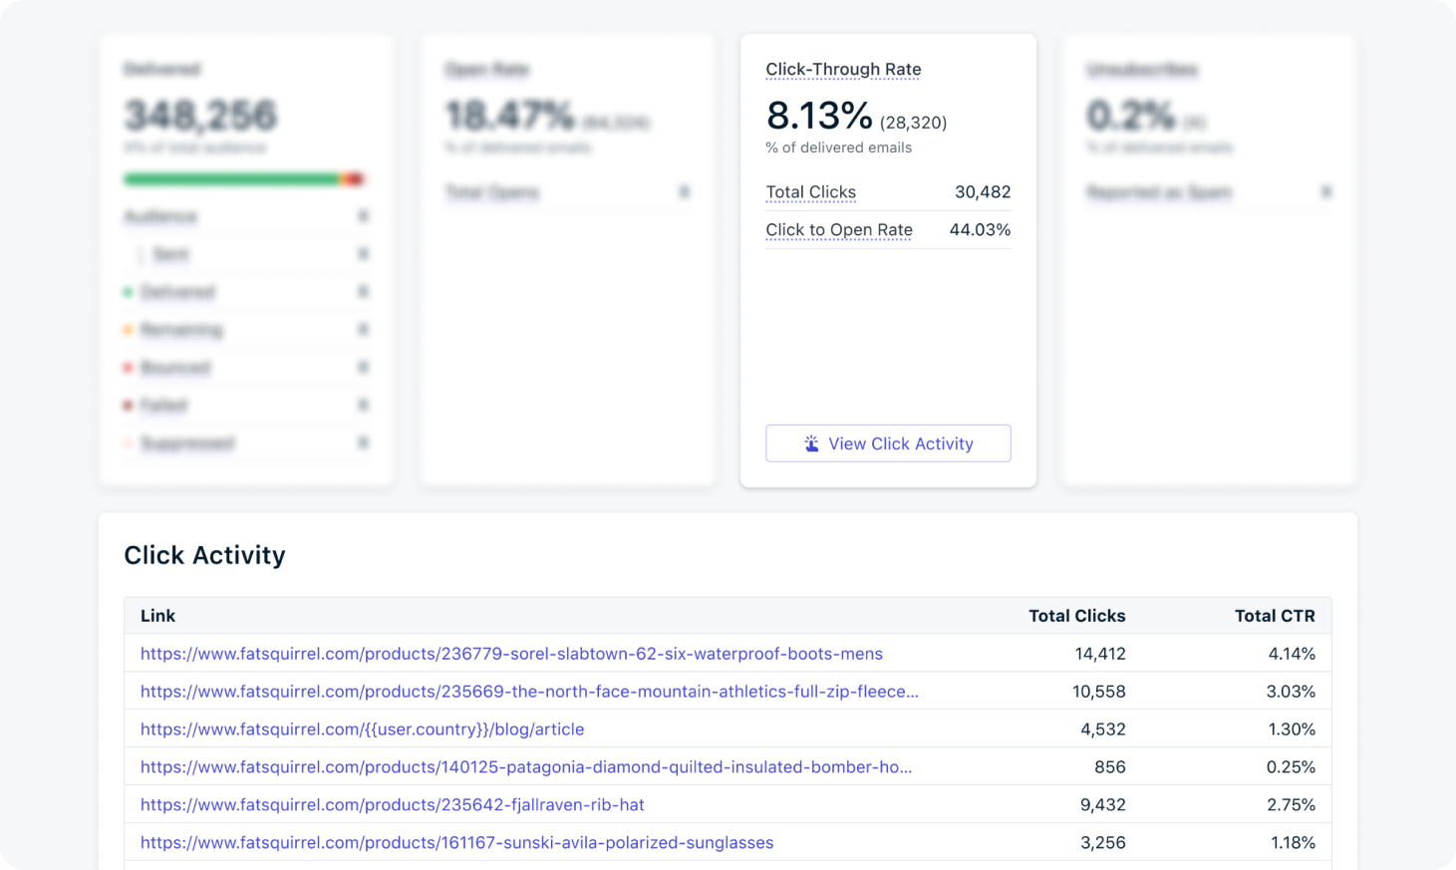
Task: Open the user.country blog article link
Action: click(x=362, y=729)
